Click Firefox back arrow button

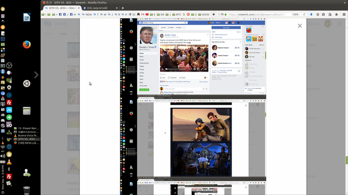click(x=214, y=15)
